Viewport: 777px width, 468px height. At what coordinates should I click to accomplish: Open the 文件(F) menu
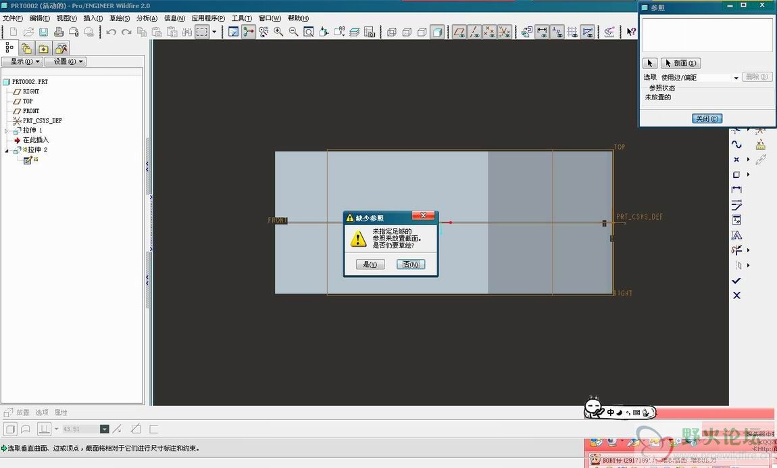tap(13, 18)
